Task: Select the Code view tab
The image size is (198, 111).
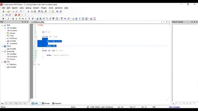Action: [36, 103]
